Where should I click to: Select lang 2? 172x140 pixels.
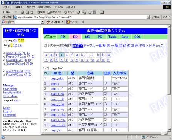point(16,45)
